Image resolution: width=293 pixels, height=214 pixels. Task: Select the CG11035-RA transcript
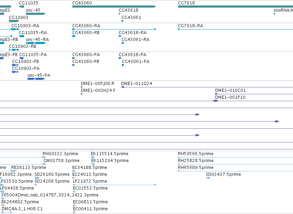click(21, 36)
